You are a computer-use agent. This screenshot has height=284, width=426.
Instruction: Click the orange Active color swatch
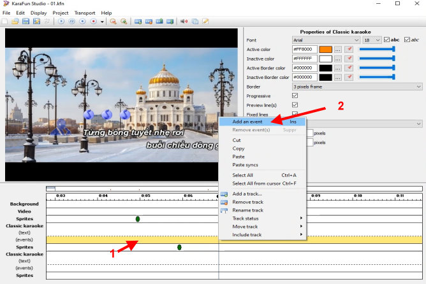click(x=325, y=49)
